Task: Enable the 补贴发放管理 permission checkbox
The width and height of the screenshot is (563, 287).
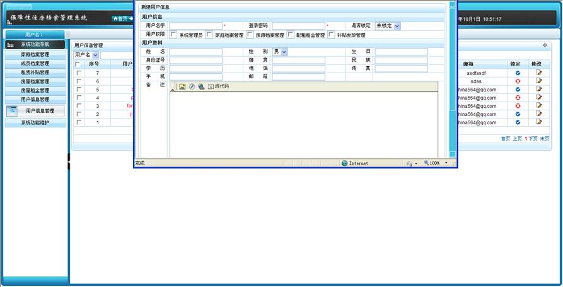Action: (332, 35)
